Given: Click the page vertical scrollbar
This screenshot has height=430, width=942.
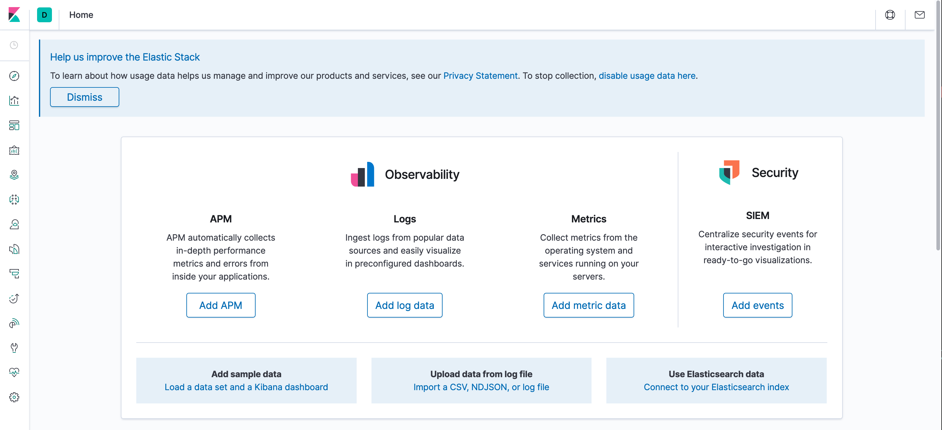Looking at the screenshot, I should [939, 125].
